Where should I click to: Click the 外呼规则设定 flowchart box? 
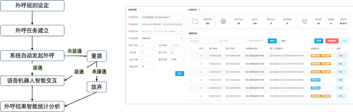click(32, 6)
